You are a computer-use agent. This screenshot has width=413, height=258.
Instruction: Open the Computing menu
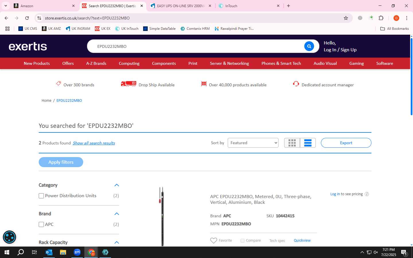coord(129,63)
